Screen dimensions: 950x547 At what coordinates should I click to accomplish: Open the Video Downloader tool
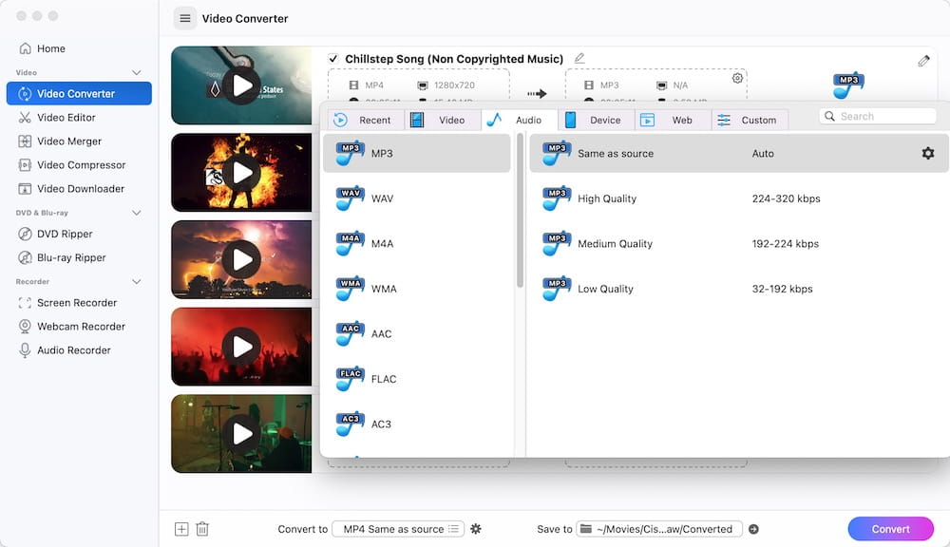pos(81,188)
